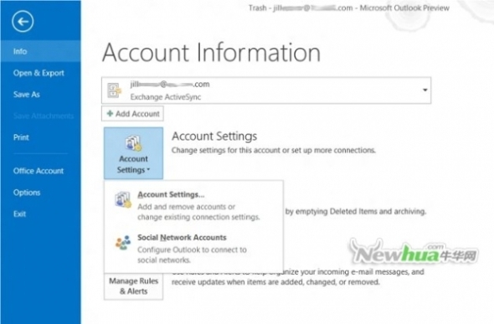Select the Info tab in backstage menu
The height and width of the screenshot is (324, 494).
(x=40, y=51)
